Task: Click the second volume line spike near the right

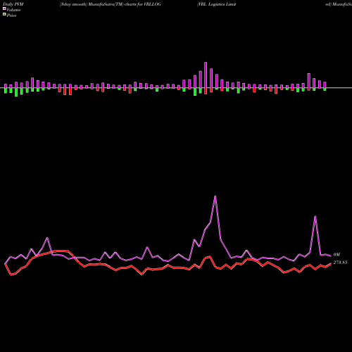Action: [x=315, y=216]
